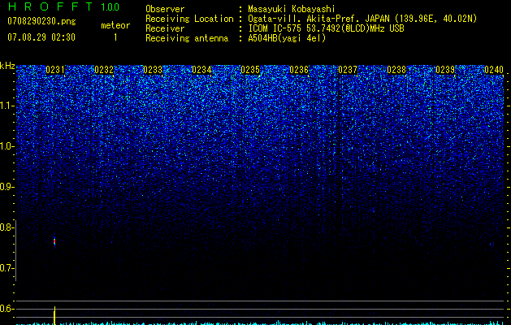Click the 0239 time marker

tap(445, 70)
